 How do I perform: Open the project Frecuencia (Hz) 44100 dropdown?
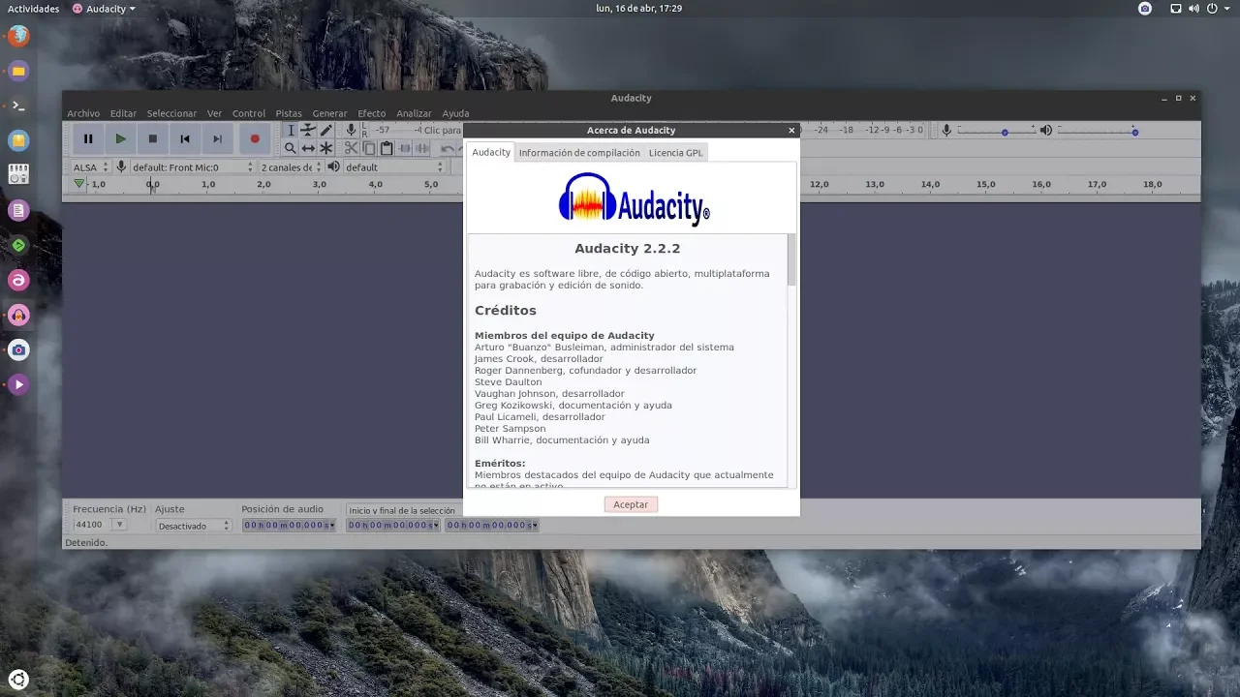tap(119, 525)
